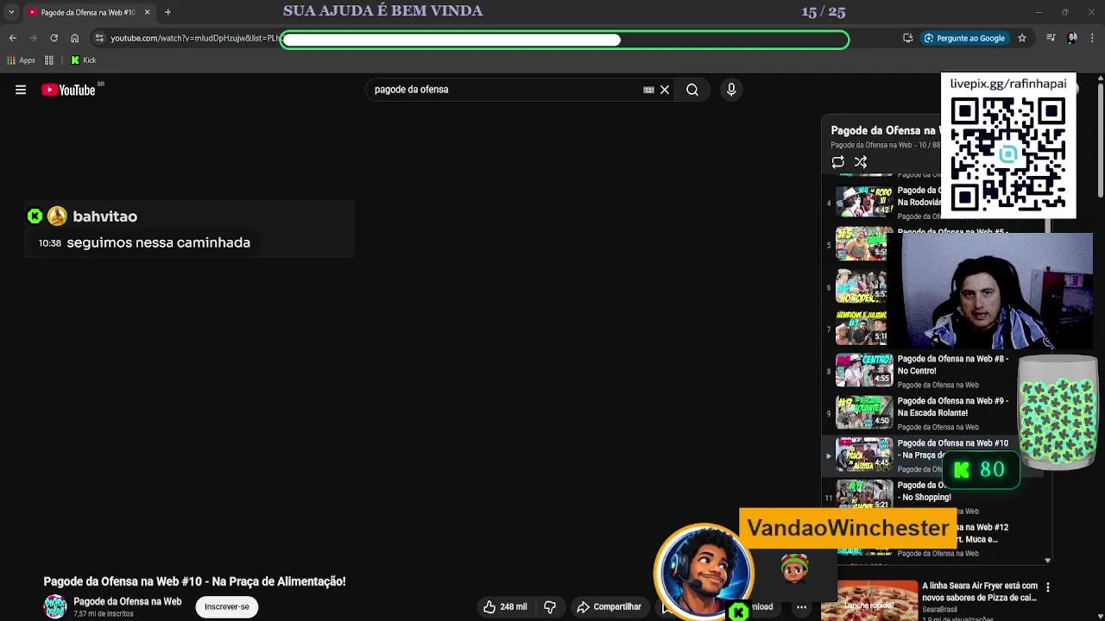The width and height of the screenshot is (1105, 621).
Task: Go forward with browser forward arrow
Action: pyautogui.click(x=33, y=38)
